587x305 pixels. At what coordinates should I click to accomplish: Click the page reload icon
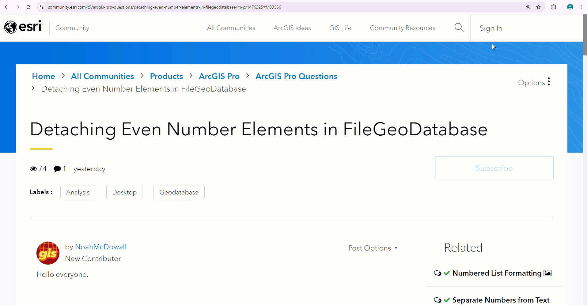pyautogui.click(x=28, y=7)
